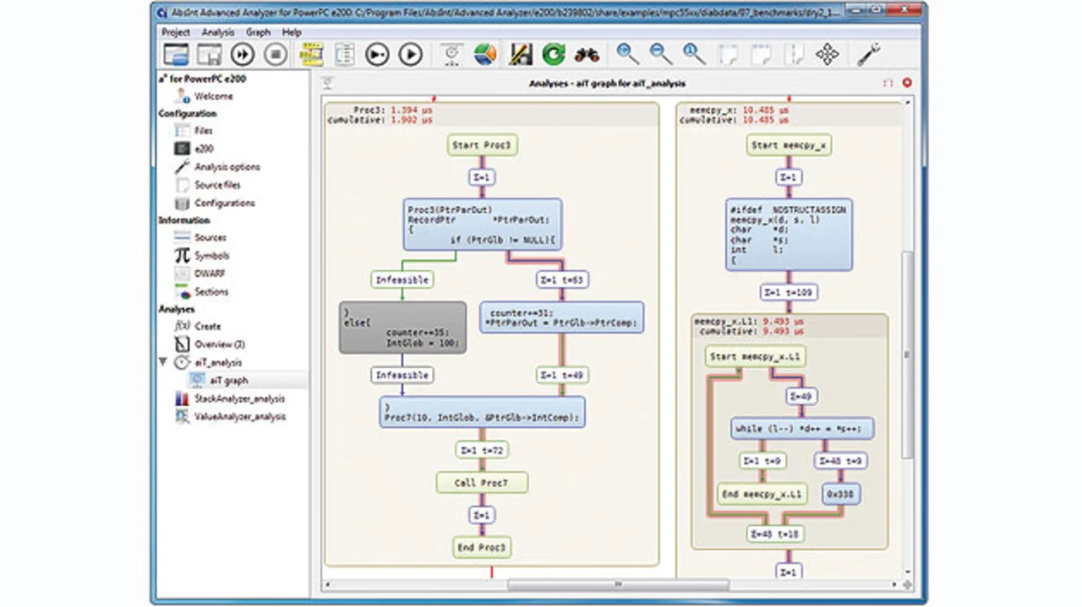Image resolution: width=1082 pixels, height=607 pixels.
Task: Open the Help menu
Action: pos(292,32)
